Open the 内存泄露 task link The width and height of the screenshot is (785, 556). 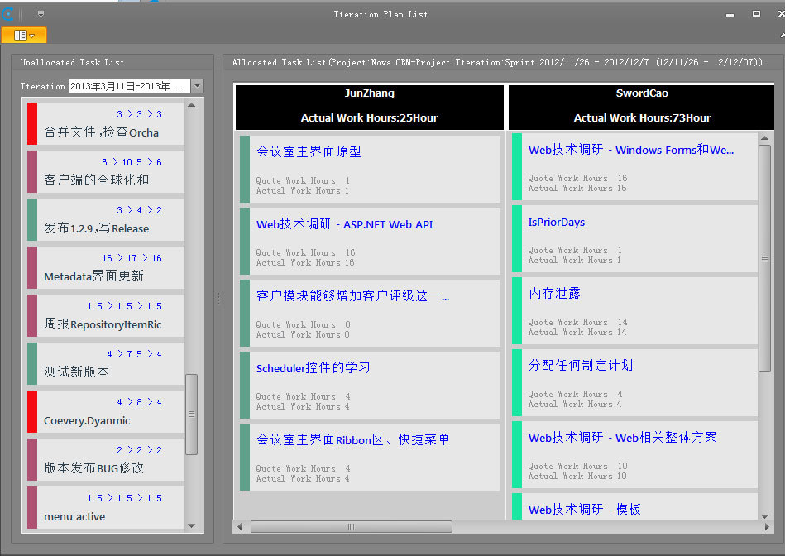click(x=554, y=294)
